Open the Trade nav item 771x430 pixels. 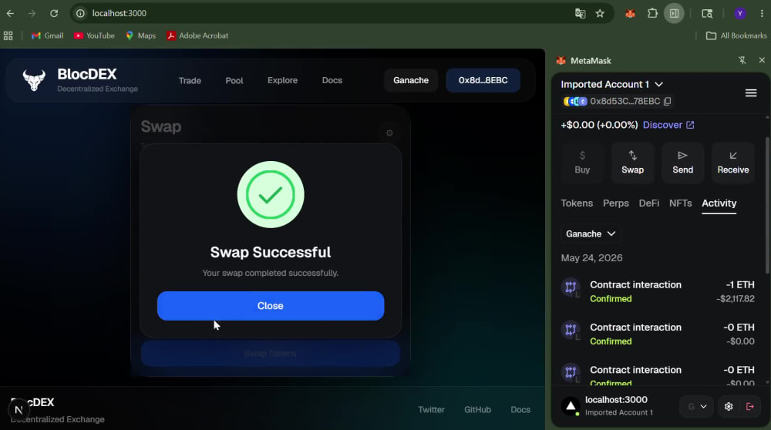tap(190, 80)
